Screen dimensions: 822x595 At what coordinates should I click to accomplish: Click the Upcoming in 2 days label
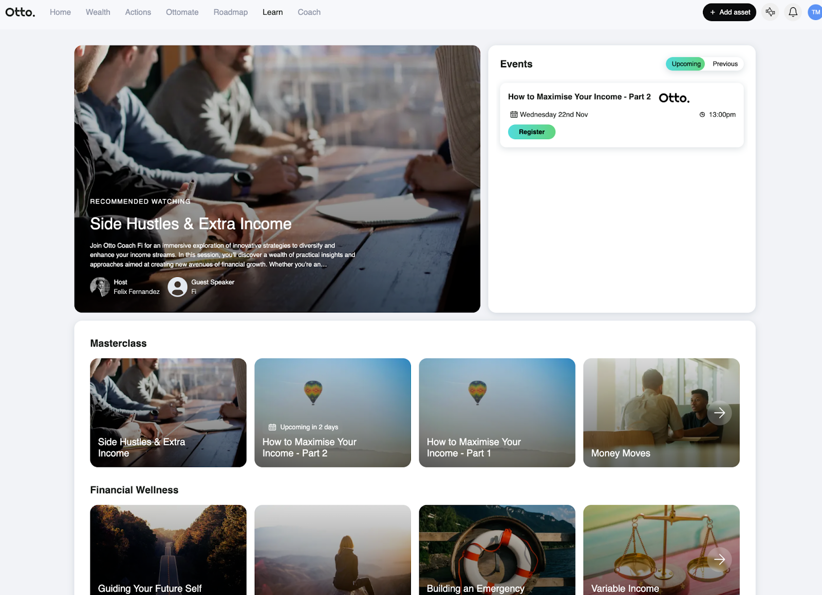(309, 427)
